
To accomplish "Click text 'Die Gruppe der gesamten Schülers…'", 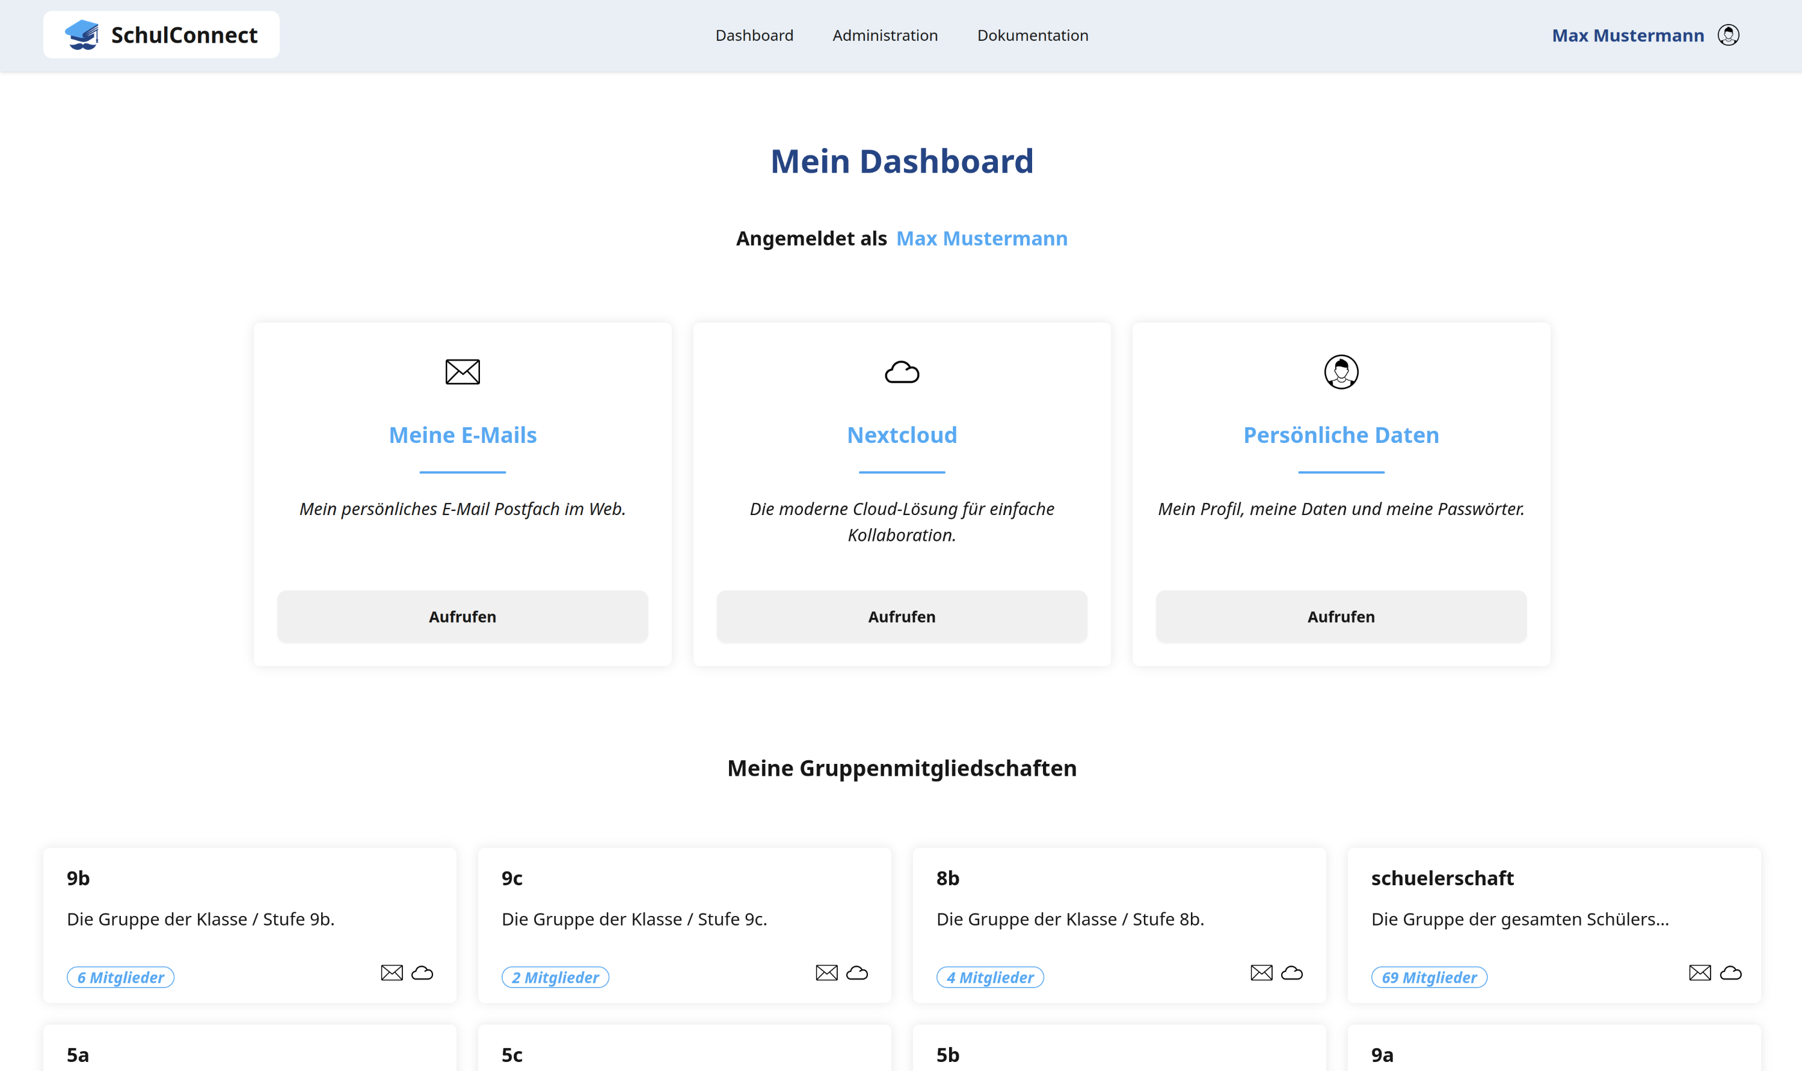I will (1521, 920).
